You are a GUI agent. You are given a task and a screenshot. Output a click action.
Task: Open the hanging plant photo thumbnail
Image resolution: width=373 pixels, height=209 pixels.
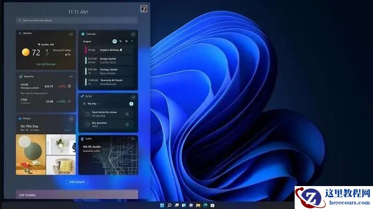[x=61, y=144]
